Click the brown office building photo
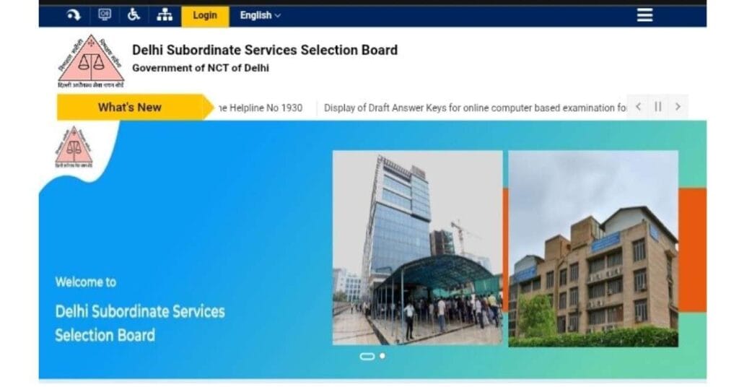This screenshot has height=387, width=739. click(593, 249)
